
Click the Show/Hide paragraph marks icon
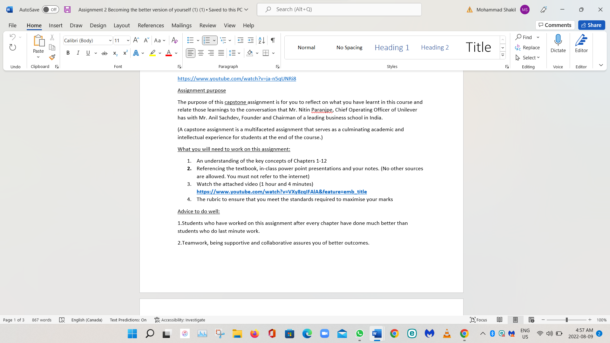[x=273, y=40]
